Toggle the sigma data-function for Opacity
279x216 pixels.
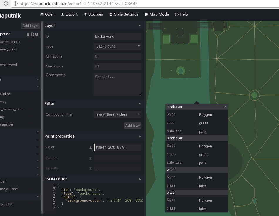(90, 168)
